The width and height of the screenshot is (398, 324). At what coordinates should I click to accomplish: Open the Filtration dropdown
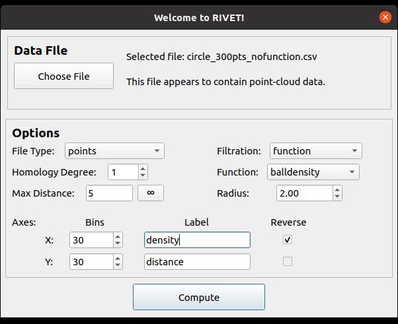point(316,151)
